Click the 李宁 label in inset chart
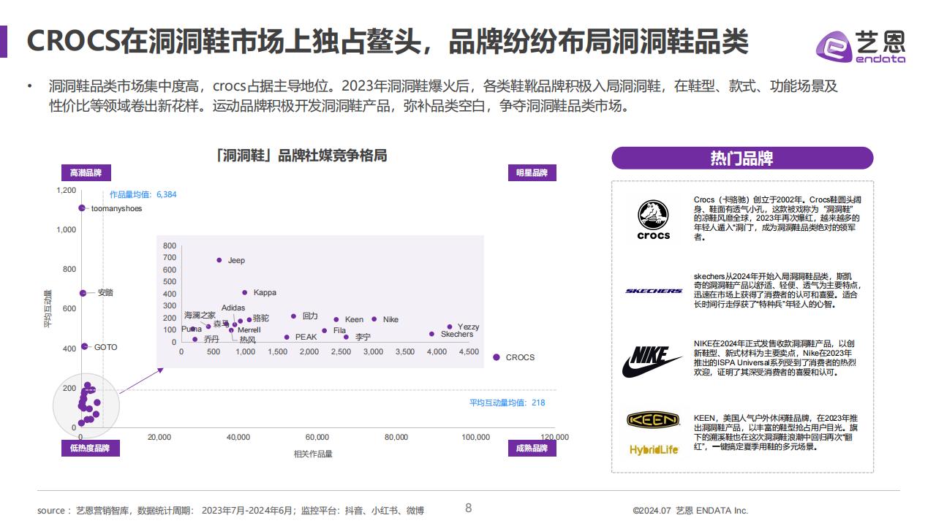This screenshot has width=936, height=526. [x=363, y=337]
